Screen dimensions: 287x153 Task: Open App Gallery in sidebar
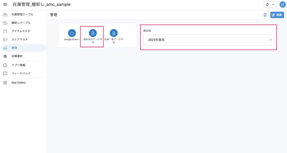click(x=24, y=83)
